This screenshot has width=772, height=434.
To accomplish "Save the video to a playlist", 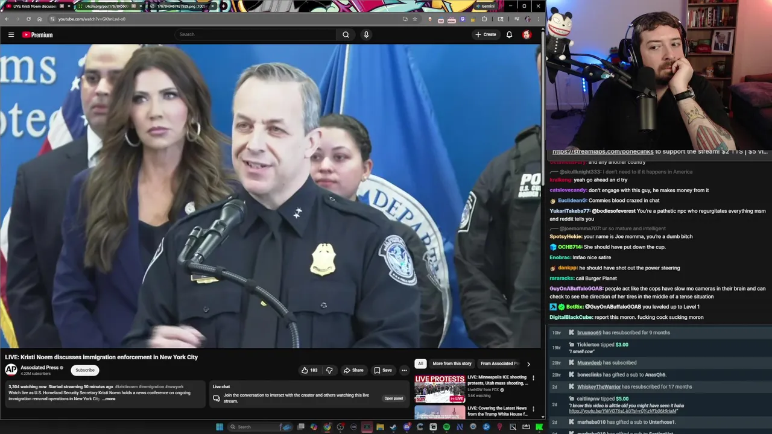I will coord(382,370).
